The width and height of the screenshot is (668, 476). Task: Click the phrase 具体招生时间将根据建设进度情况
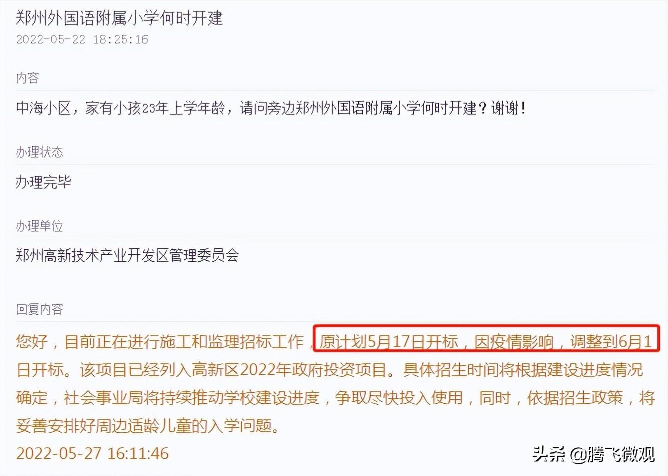click(x=523, y=370)
